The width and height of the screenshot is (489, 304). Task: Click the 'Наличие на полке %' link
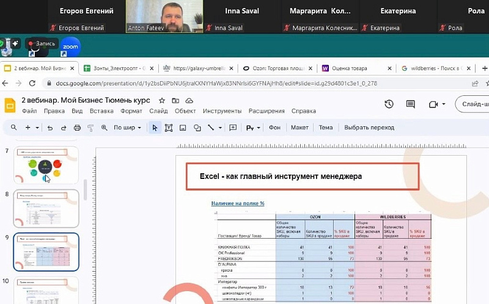tap(238, 203)
